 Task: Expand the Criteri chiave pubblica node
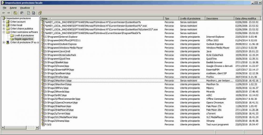(4, 29)
